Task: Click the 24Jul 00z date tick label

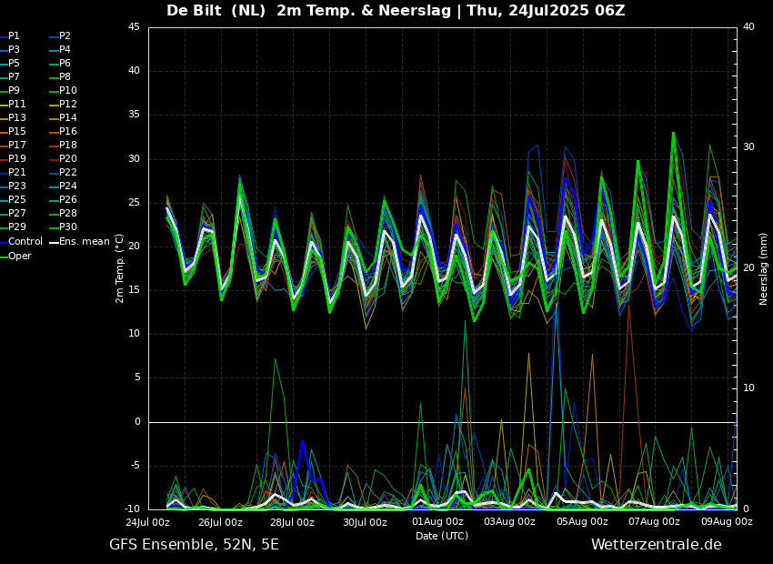Action: pyautogui.click(x=148, y=522)
